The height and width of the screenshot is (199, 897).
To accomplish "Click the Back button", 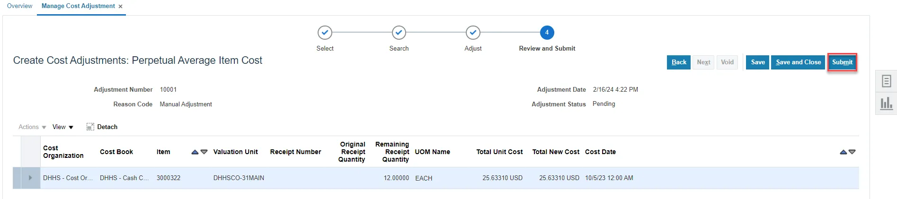I will (679, 62).
